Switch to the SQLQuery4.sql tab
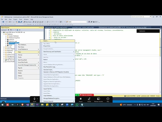162x122 pixels. pyautogui.click(x=56, y=27)
